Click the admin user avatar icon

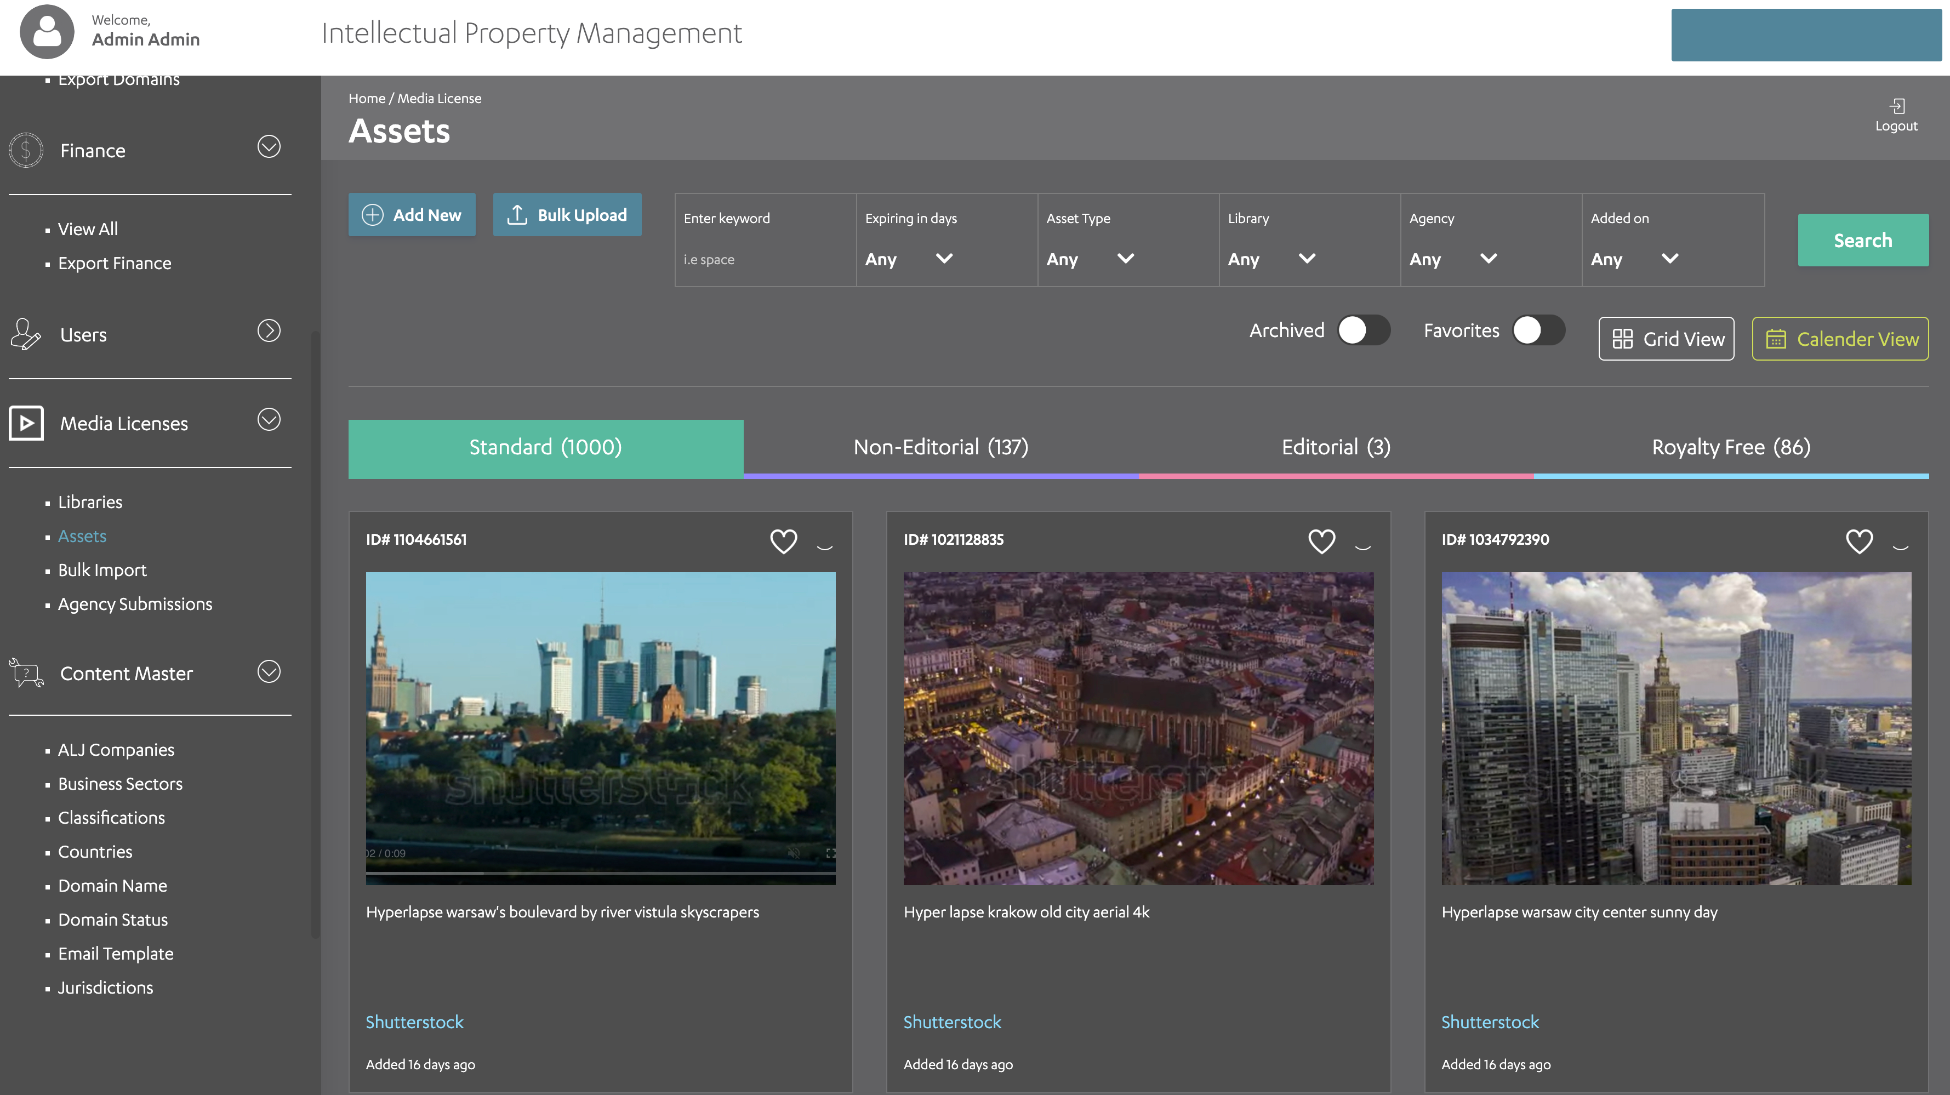47,32
